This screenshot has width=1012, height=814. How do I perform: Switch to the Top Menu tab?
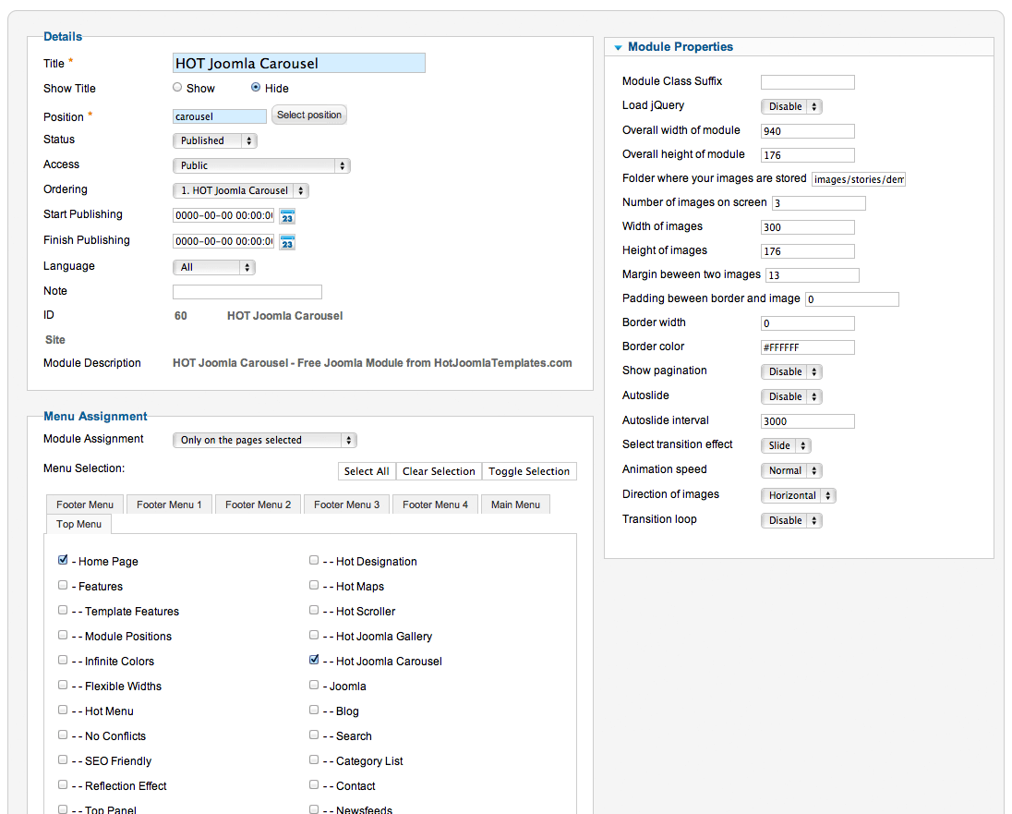point(78,524)
